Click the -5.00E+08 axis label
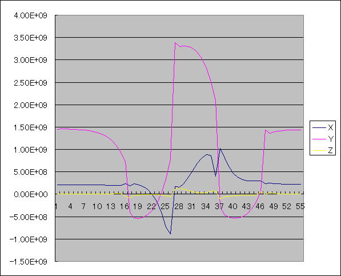Image resolution: width=341 pixels, height=276 pixels. (x=28, y=217)
